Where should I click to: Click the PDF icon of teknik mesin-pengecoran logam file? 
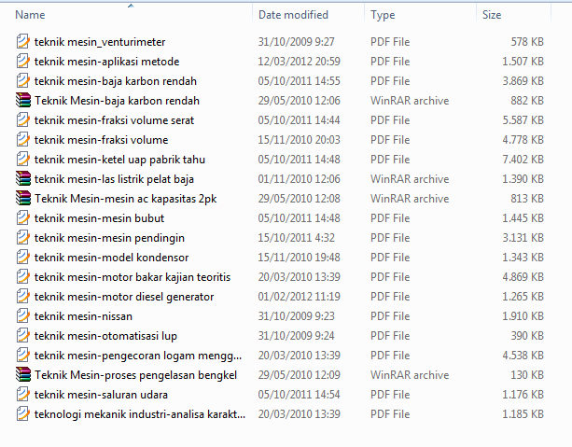[22, 355]
